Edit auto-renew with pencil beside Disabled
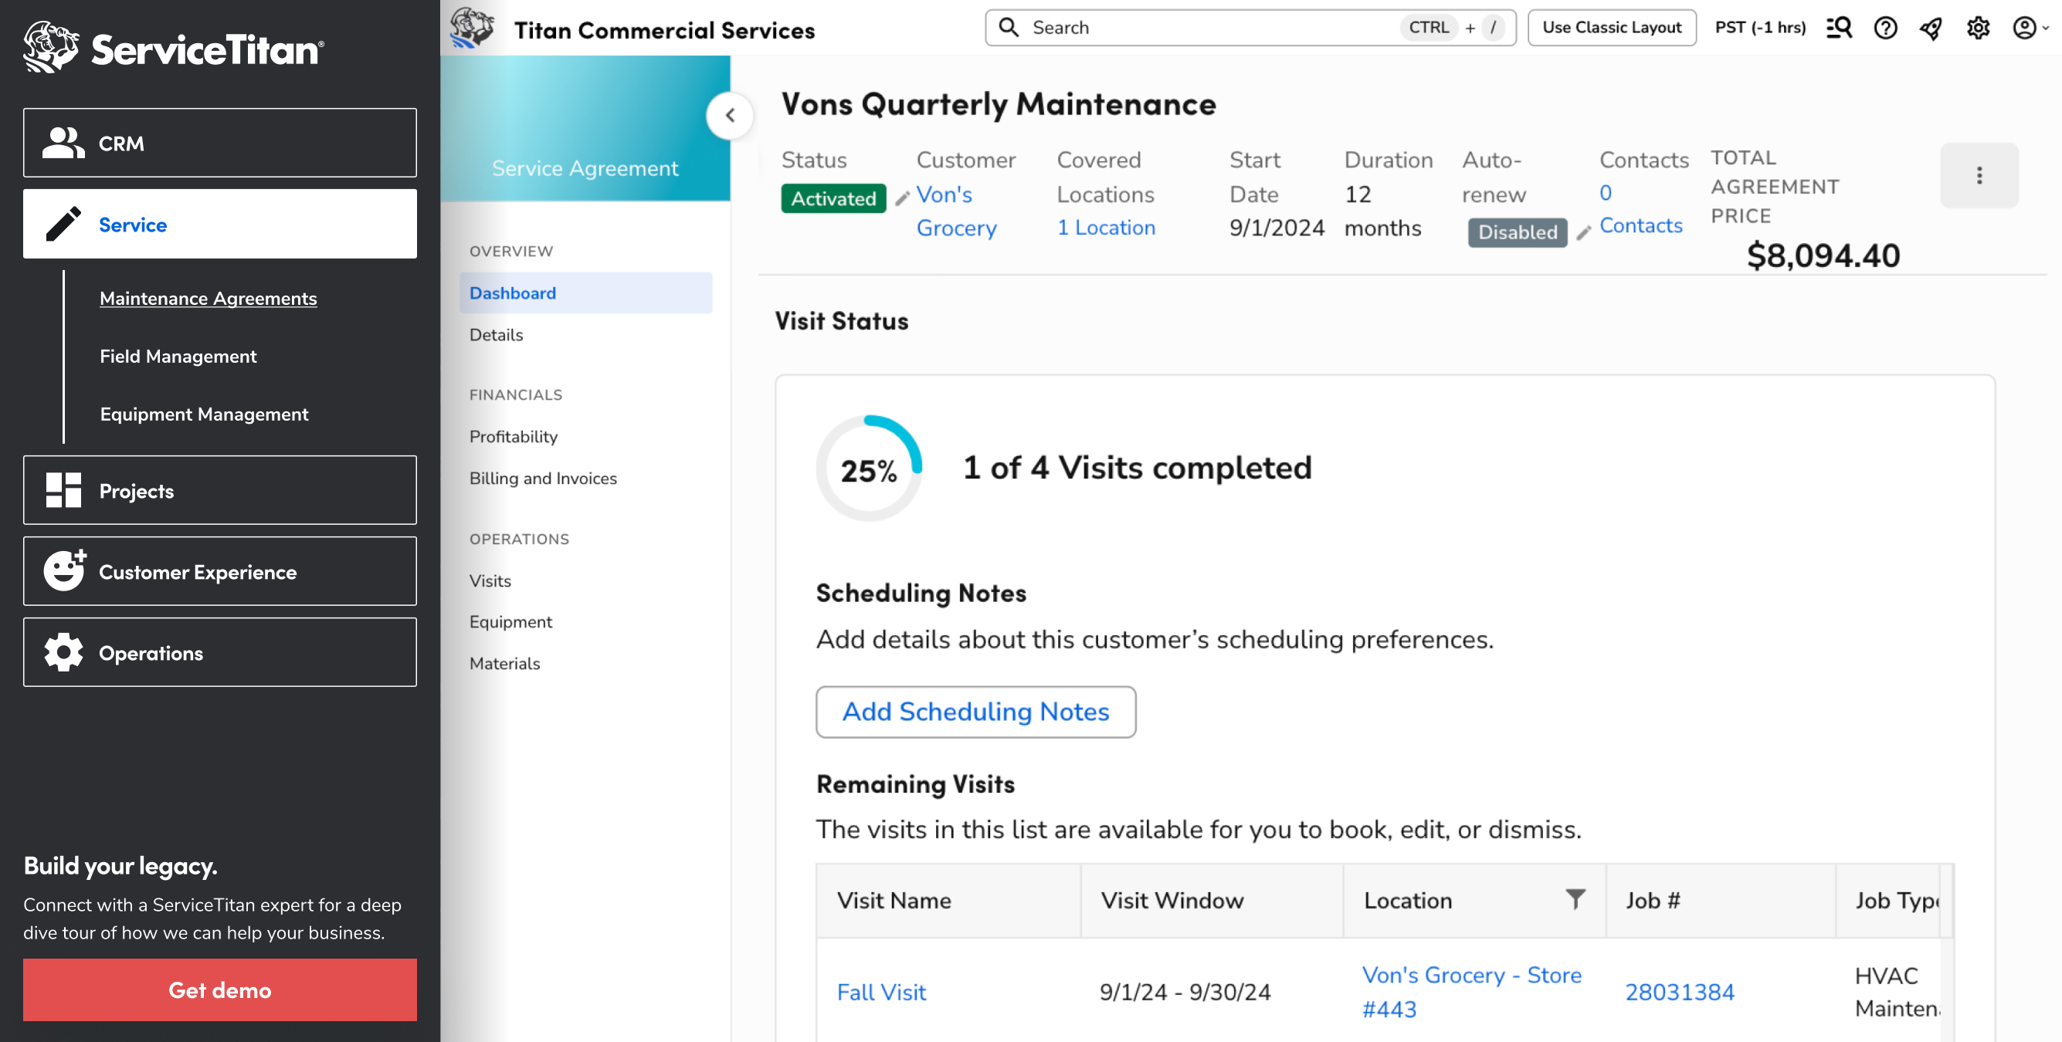 click(x=1582, y=232)
